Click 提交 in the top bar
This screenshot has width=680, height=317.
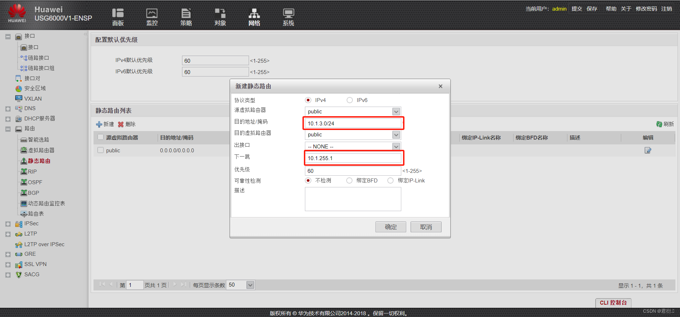coord(577,9)
